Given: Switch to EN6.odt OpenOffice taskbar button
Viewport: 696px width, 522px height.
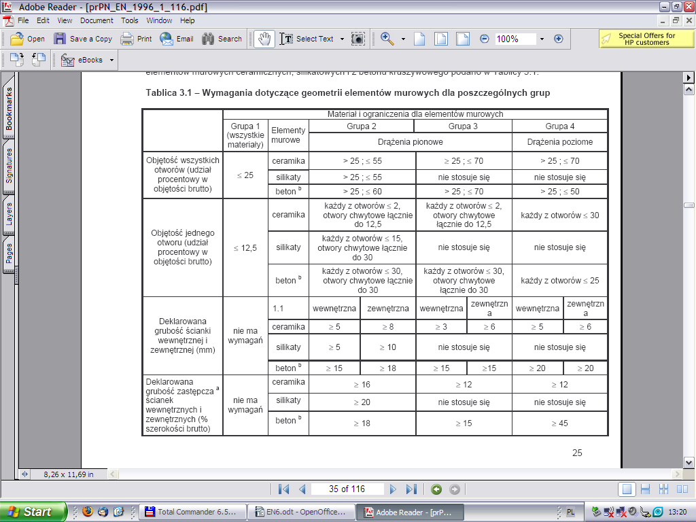Looking at the screenshot, I should 301,512.
